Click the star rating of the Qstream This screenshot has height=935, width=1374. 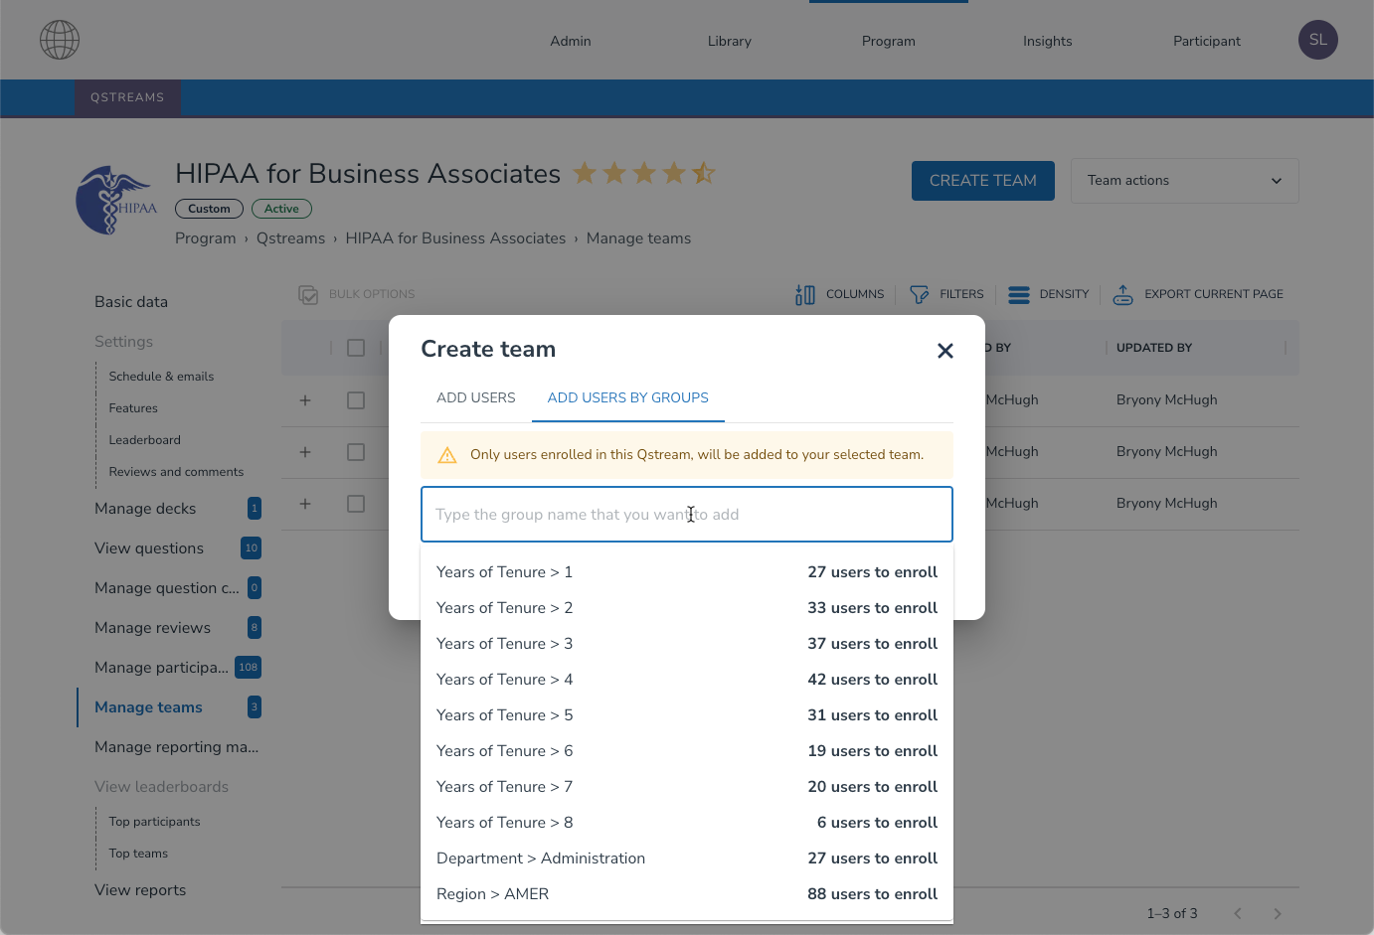[644, 173]
